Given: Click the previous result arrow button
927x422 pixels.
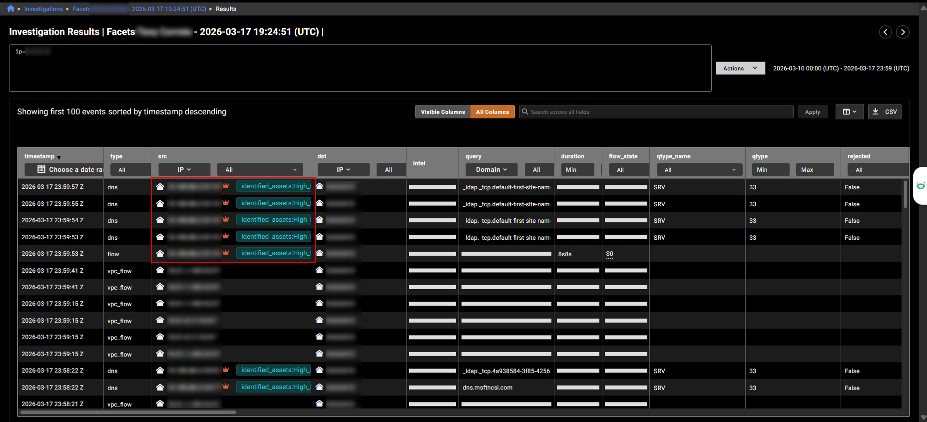Looking at the screenshot, I should [x=886, y=32].
